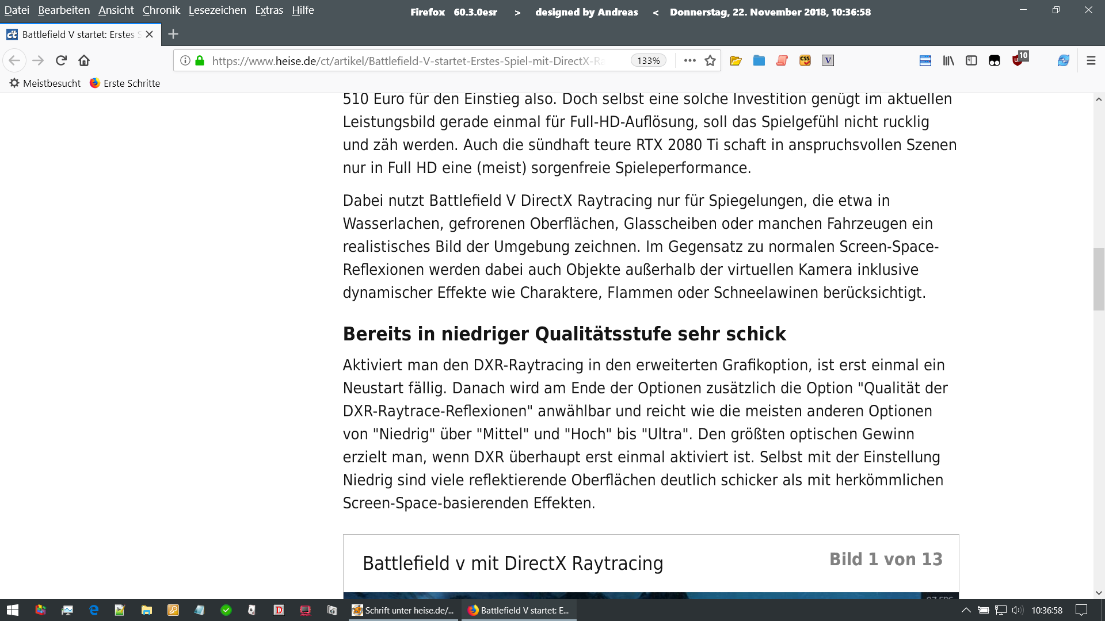
Task: Open the Lesezeichen menu
Action: click(x=217, y=10)
